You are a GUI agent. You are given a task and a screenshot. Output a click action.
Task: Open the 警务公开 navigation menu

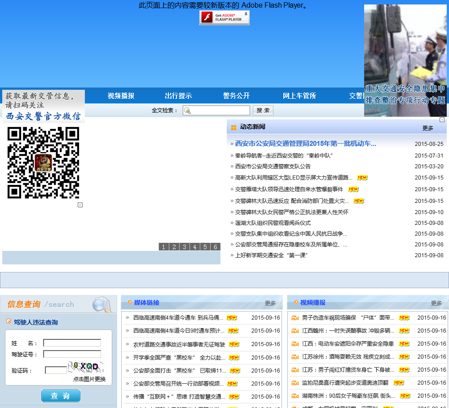236,96
